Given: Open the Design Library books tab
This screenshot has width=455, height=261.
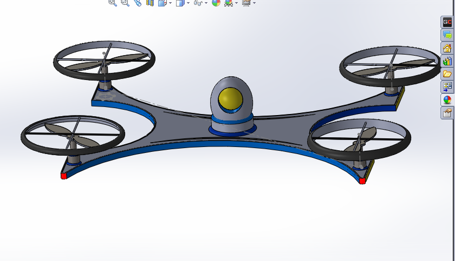Looking at the screenshot, I should [447, 61].
